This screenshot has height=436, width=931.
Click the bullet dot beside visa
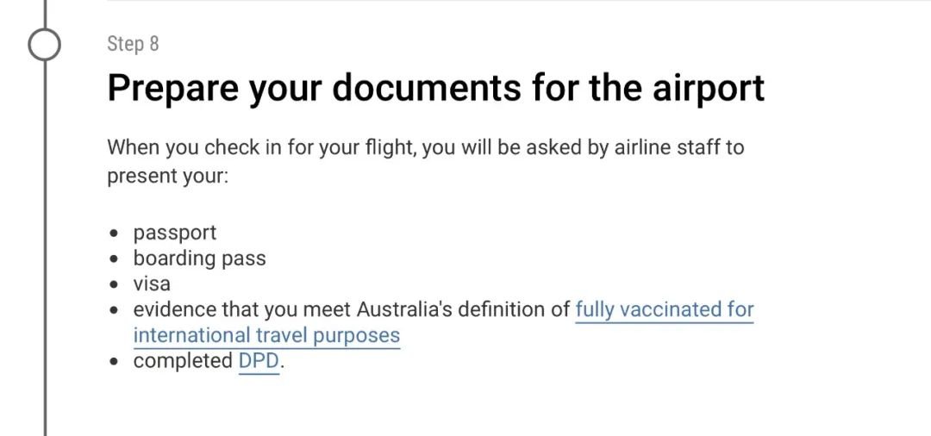pos(115,285)
